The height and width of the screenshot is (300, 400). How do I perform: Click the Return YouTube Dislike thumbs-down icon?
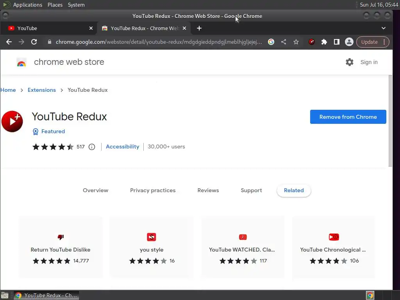(x=61, y=237)
